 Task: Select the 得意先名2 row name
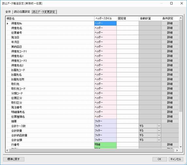pyautogui.click(x=17, y=65)
